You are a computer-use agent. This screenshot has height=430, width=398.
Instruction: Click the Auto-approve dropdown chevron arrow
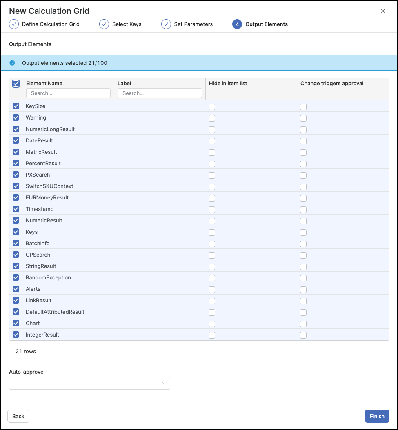pyautogui.click(x=164, y=383)
